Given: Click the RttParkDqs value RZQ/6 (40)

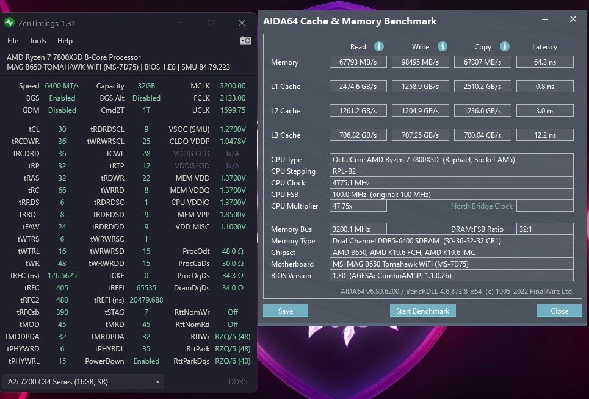Looking at the screenshot, I should coord(233,361).
